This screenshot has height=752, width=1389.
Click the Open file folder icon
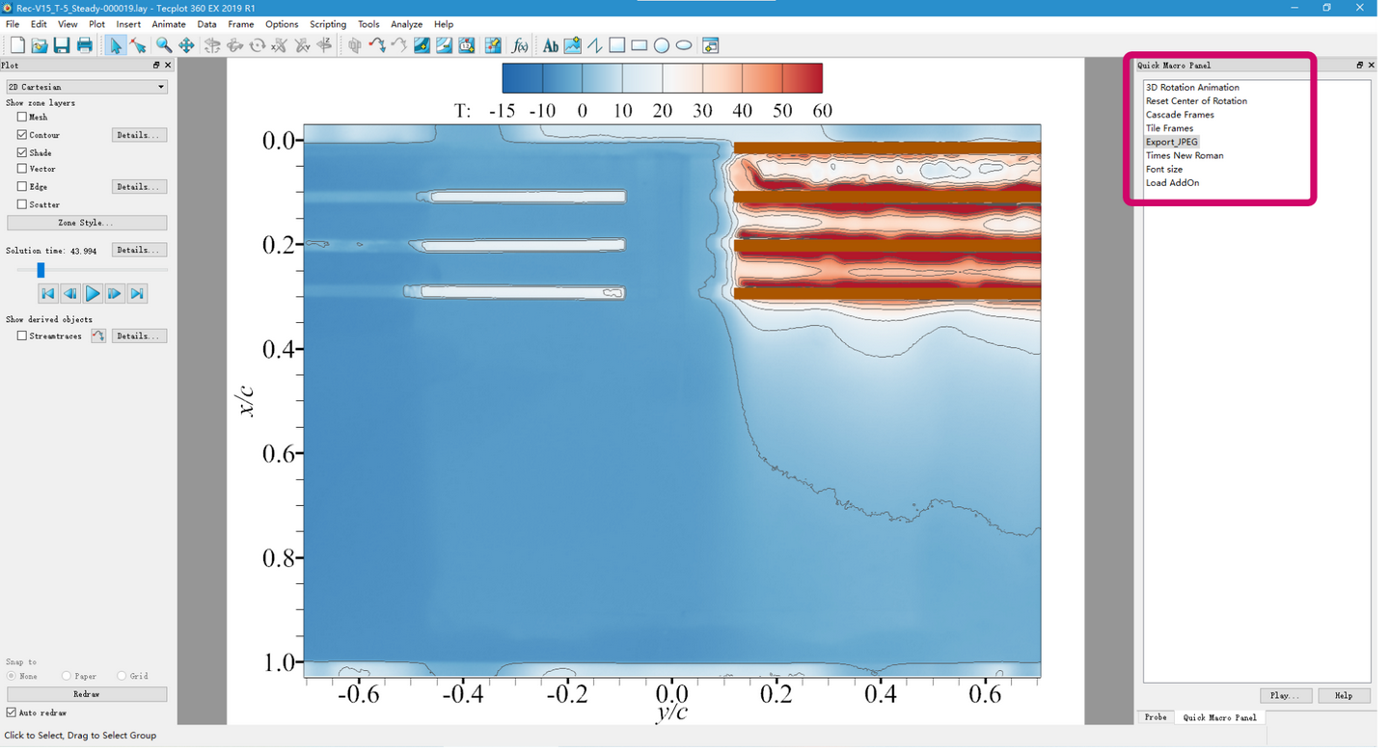point(40,45)
